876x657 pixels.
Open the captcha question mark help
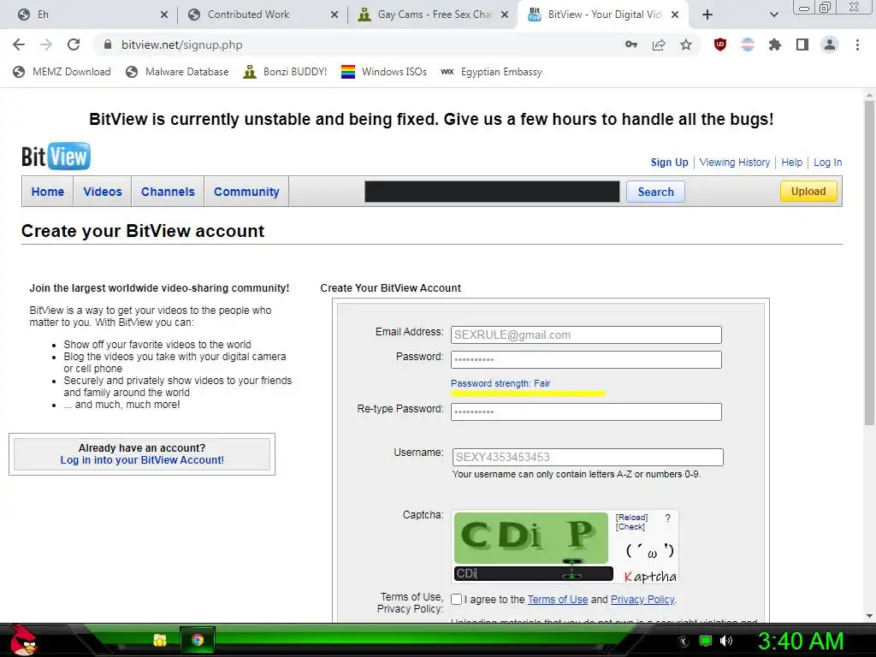[667, 518]
